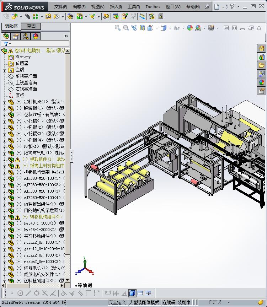Click the Display Style cube icon
Screen dimensions: 267x307
164,28
